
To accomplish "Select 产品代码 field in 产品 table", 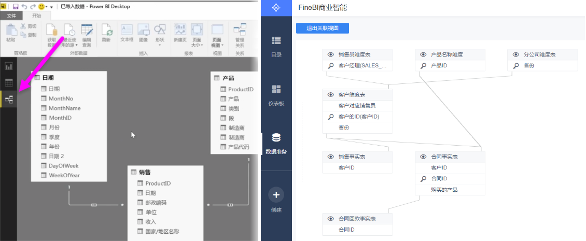I will point(239,147).
